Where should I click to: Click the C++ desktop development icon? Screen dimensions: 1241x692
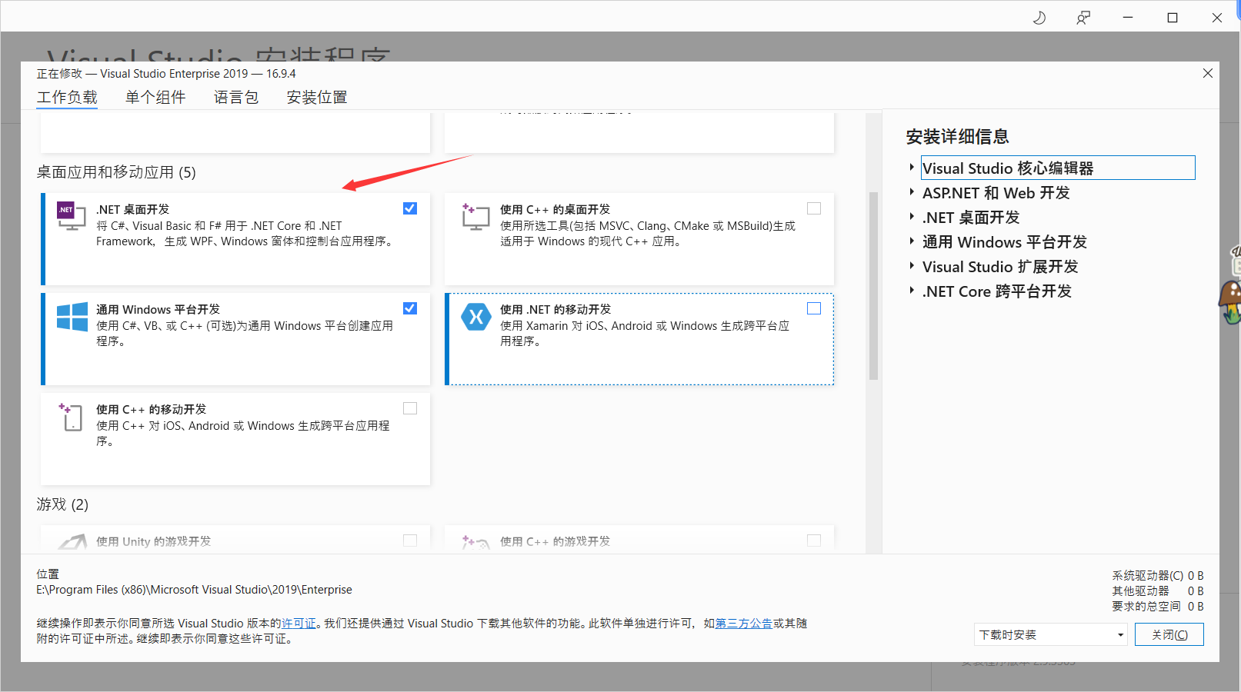pos(475,216)
